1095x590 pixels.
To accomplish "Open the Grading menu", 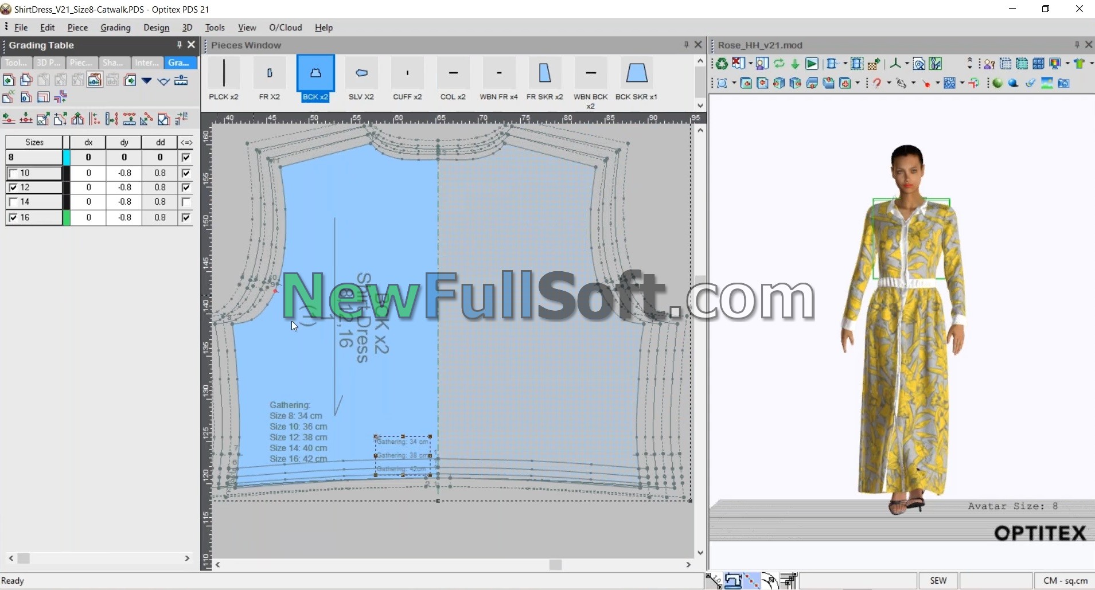I will click(x=115, y=28).
